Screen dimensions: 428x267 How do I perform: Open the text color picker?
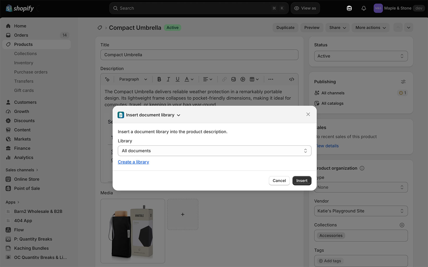189,79
